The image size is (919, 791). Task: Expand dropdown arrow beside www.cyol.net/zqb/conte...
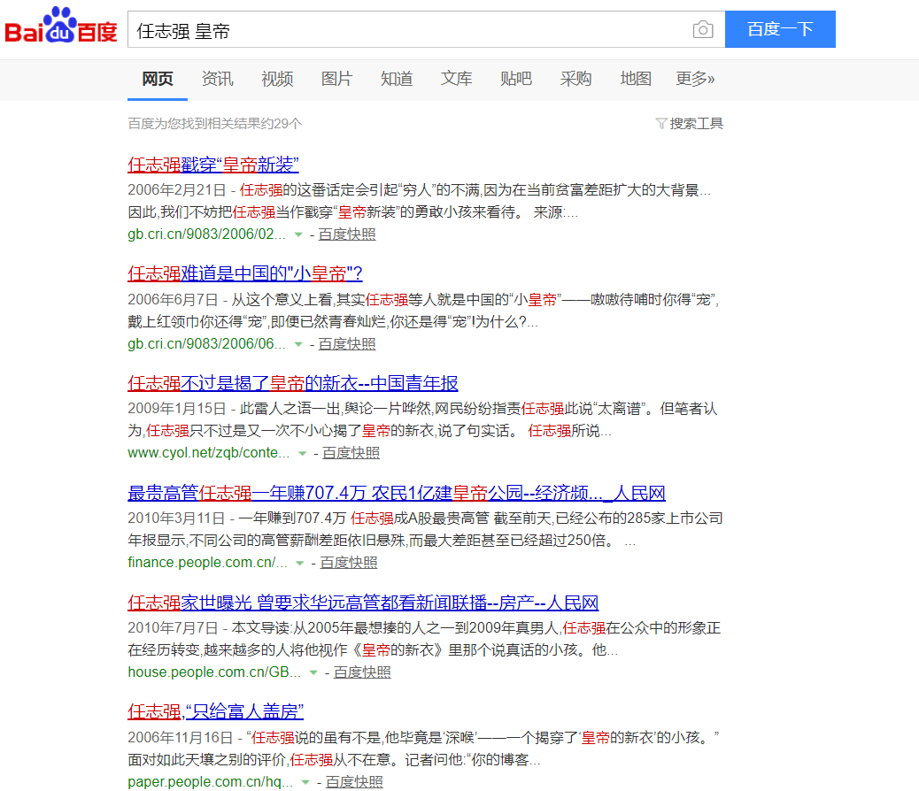[303, 454]
